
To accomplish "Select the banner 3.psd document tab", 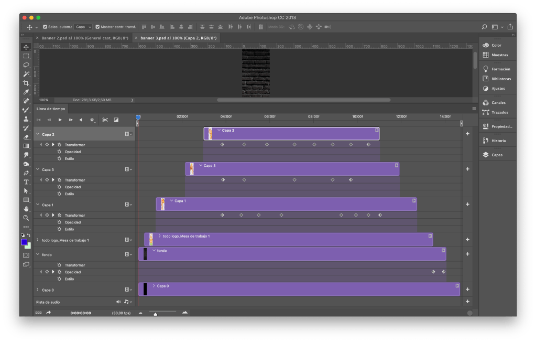I will point(179,38).
